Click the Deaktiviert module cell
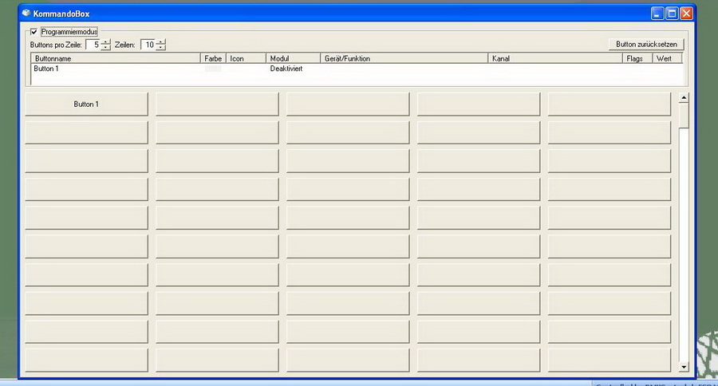718x386 pixels. (286, 69)
